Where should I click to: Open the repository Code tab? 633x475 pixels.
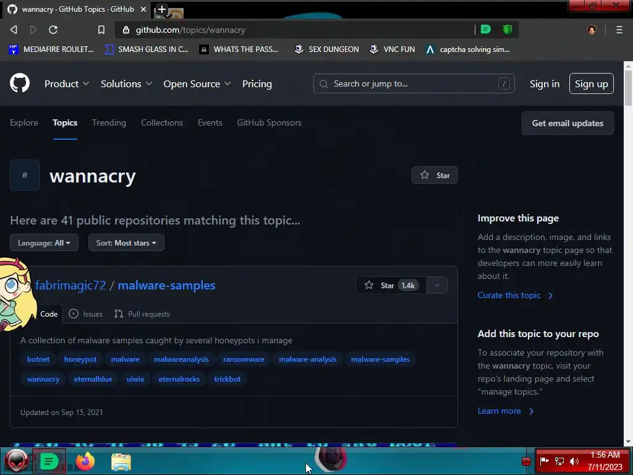(x=49, y=314)
